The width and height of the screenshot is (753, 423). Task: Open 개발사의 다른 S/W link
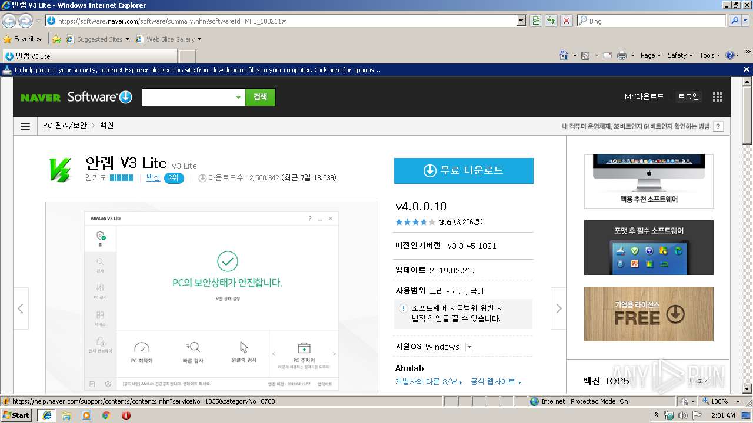[428, 381]
